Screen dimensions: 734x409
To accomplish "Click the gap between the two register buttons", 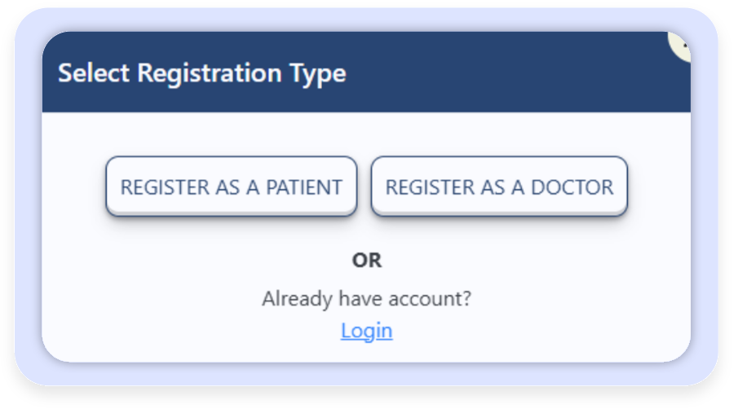I will (x=365, y=187).
